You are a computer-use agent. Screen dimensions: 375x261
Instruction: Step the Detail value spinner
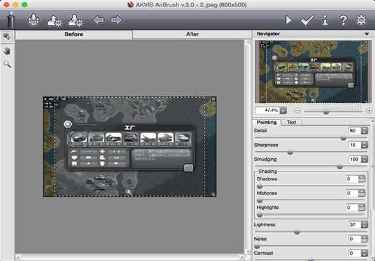coord(364,131)
